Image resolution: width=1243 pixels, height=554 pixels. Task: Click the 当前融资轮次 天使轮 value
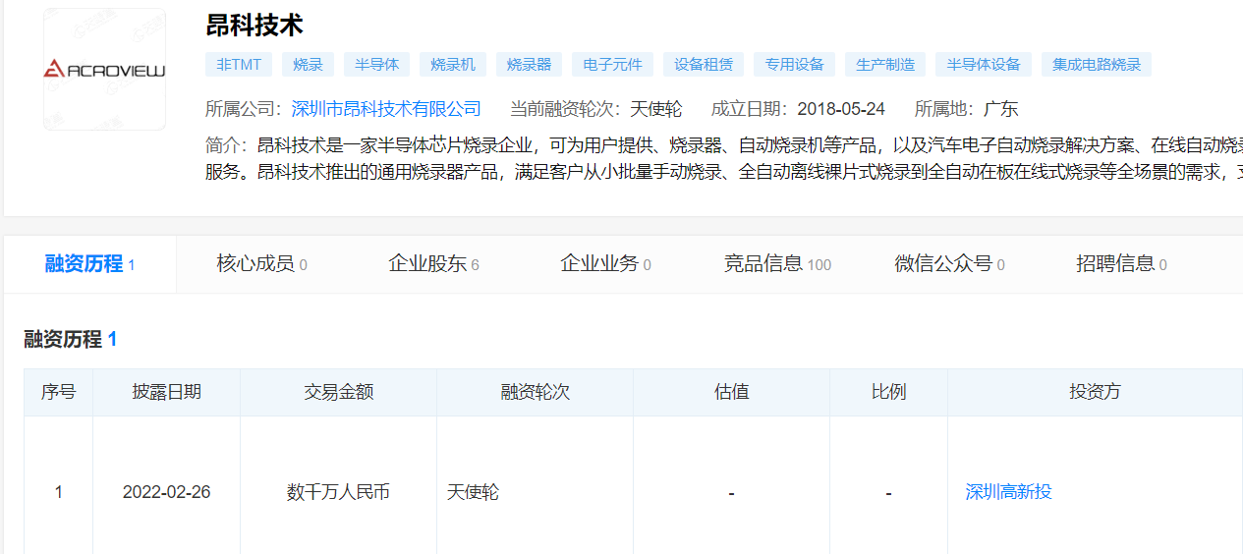pyautogui.click(x=655, y=108)
